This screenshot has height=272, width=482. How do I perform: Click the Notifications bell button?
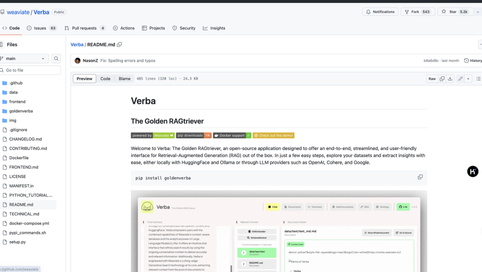click(380, 12)
